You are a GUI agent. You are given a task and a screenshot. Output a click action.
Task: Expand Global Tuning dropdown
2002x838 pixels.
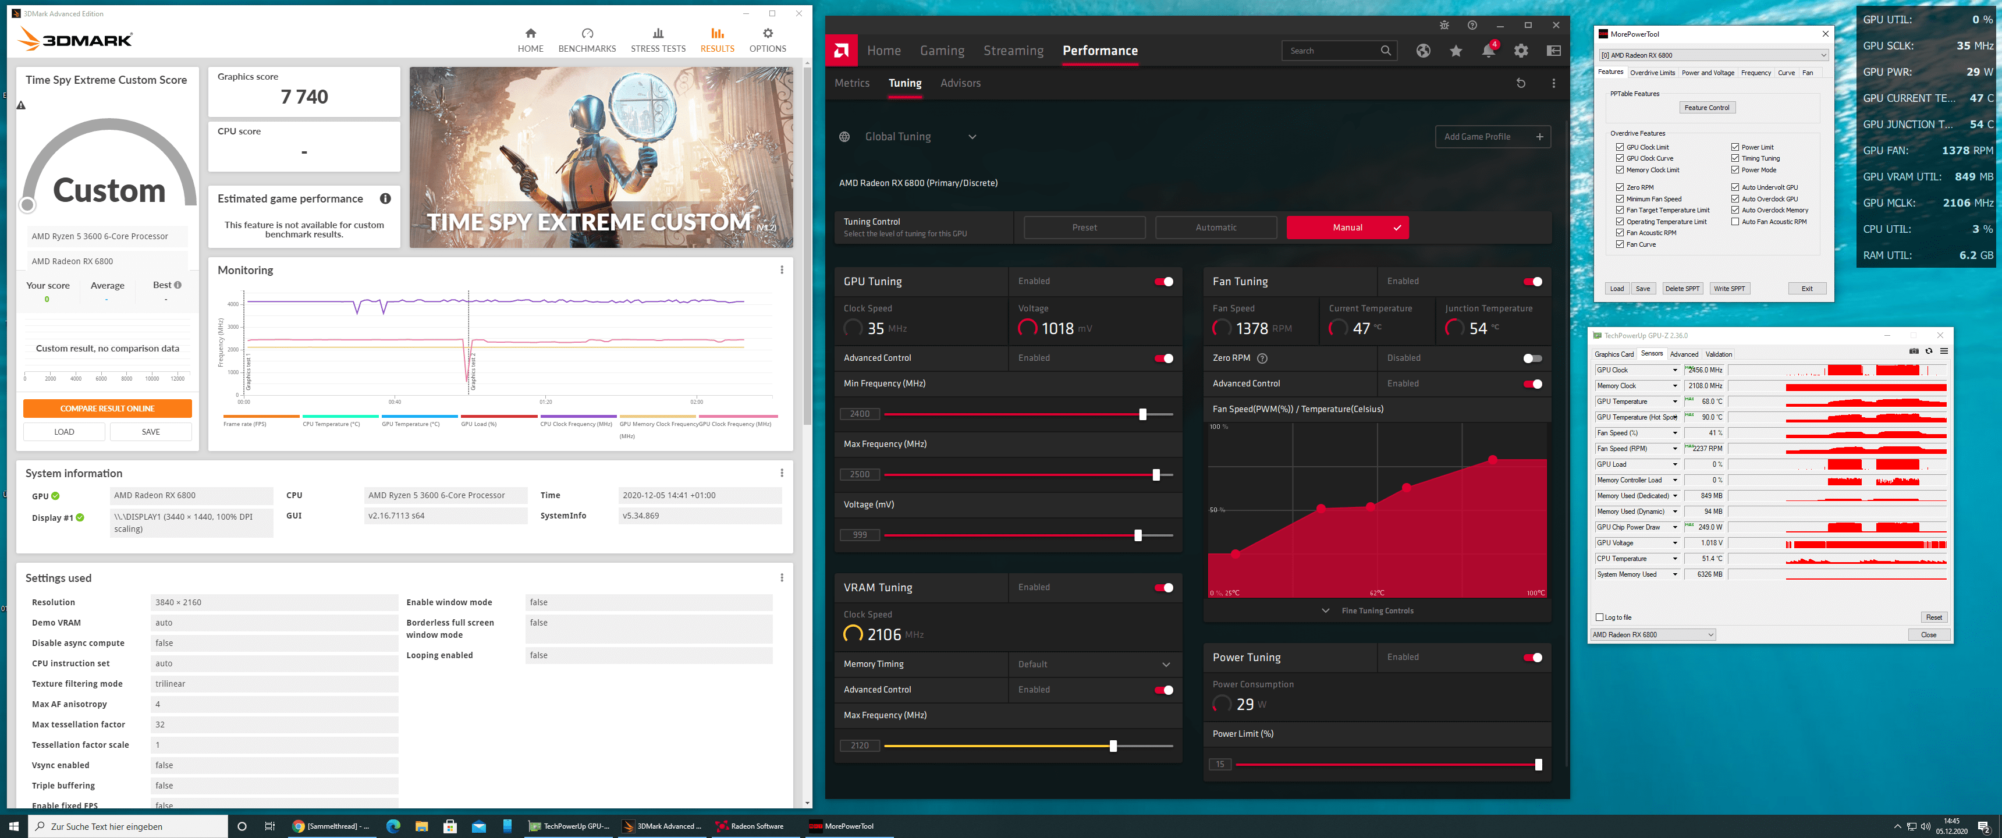tap(971, 137)
